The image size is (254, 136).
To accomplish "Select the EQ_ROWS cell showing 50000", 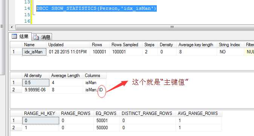I will [x=107, y=128].
